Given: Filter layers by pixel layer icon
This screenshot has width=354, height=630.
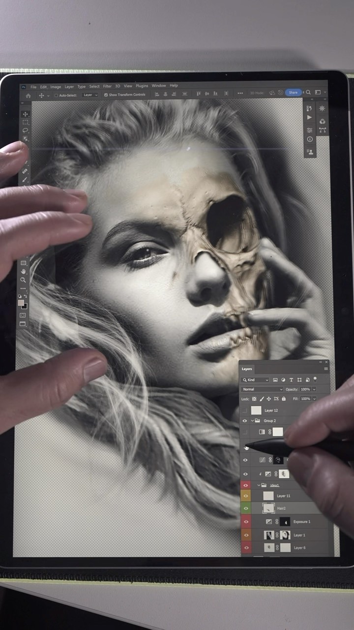Looking at the screenshot, I should tap(275, 380).
